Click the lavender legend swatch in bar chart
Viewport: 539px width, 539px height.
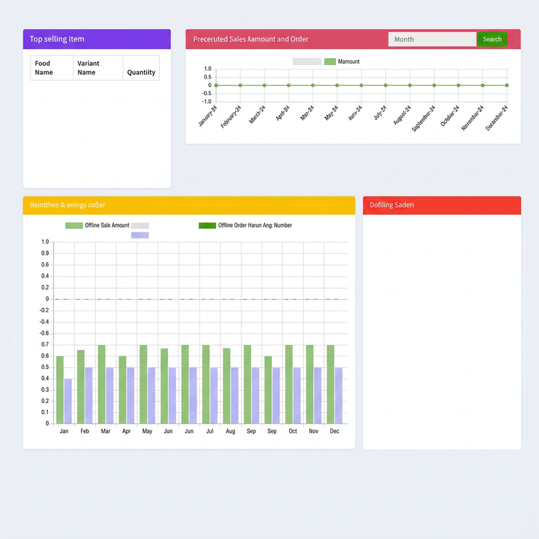(140, 235)
